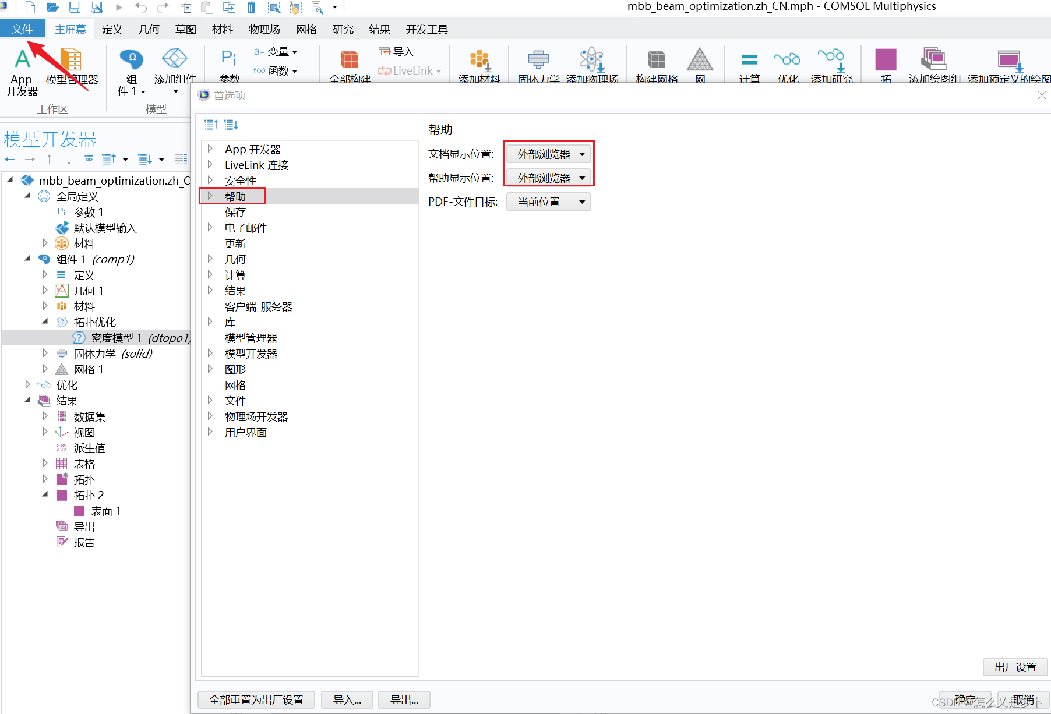The image size is (1051, 714).
Task: Click the expand-all icon in preferences dialog
Action: tap(231, 125)
